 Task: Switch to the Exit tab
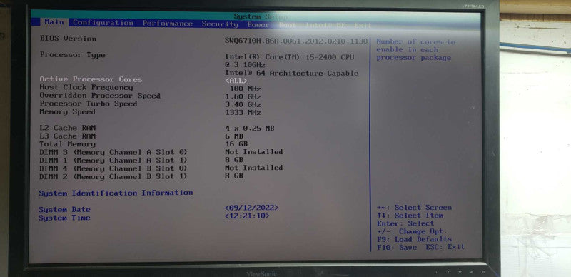pos(363,26)
